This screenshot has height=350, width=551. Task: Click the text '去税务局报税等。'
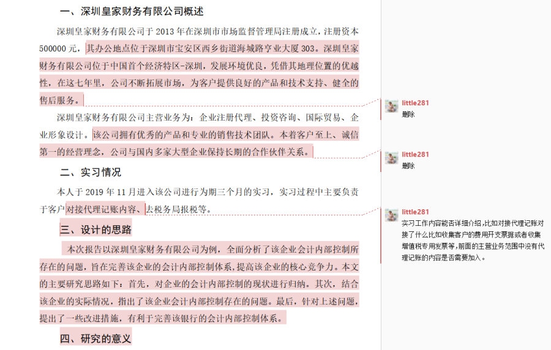(179, 209)
